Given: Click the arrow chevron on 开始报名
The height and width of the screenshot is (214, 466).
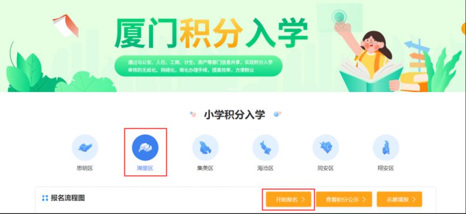Looking at the screenshot, I should pos(303,199).
